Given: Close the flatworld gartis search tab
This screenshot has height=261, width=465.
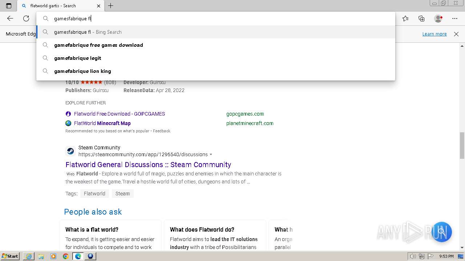Looking at the screenshot, I should coord(98,6).
